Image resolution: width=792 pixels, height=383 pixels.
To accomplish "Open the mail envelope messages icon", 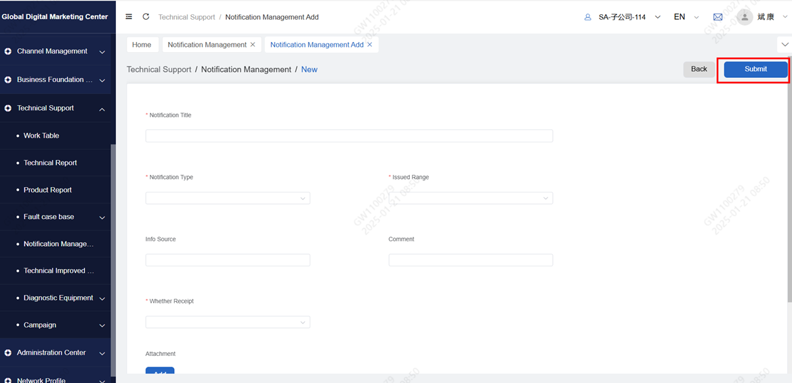I will click(718, 17).
